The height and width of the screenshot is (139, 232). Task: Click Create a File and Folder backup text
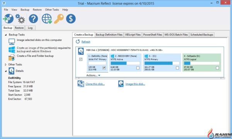35,56
